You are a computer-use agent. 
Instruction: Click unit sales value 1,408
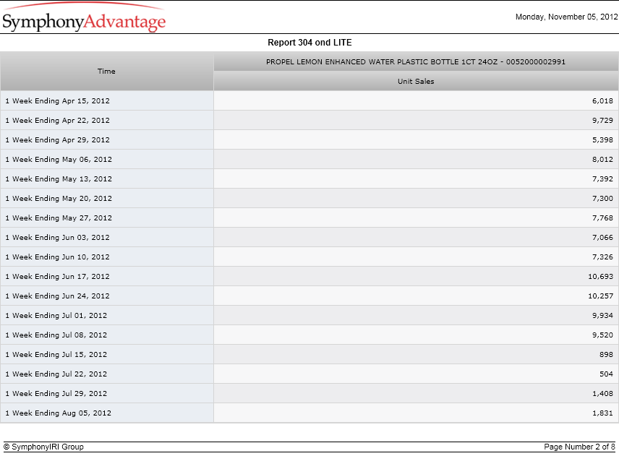point(602,394)
